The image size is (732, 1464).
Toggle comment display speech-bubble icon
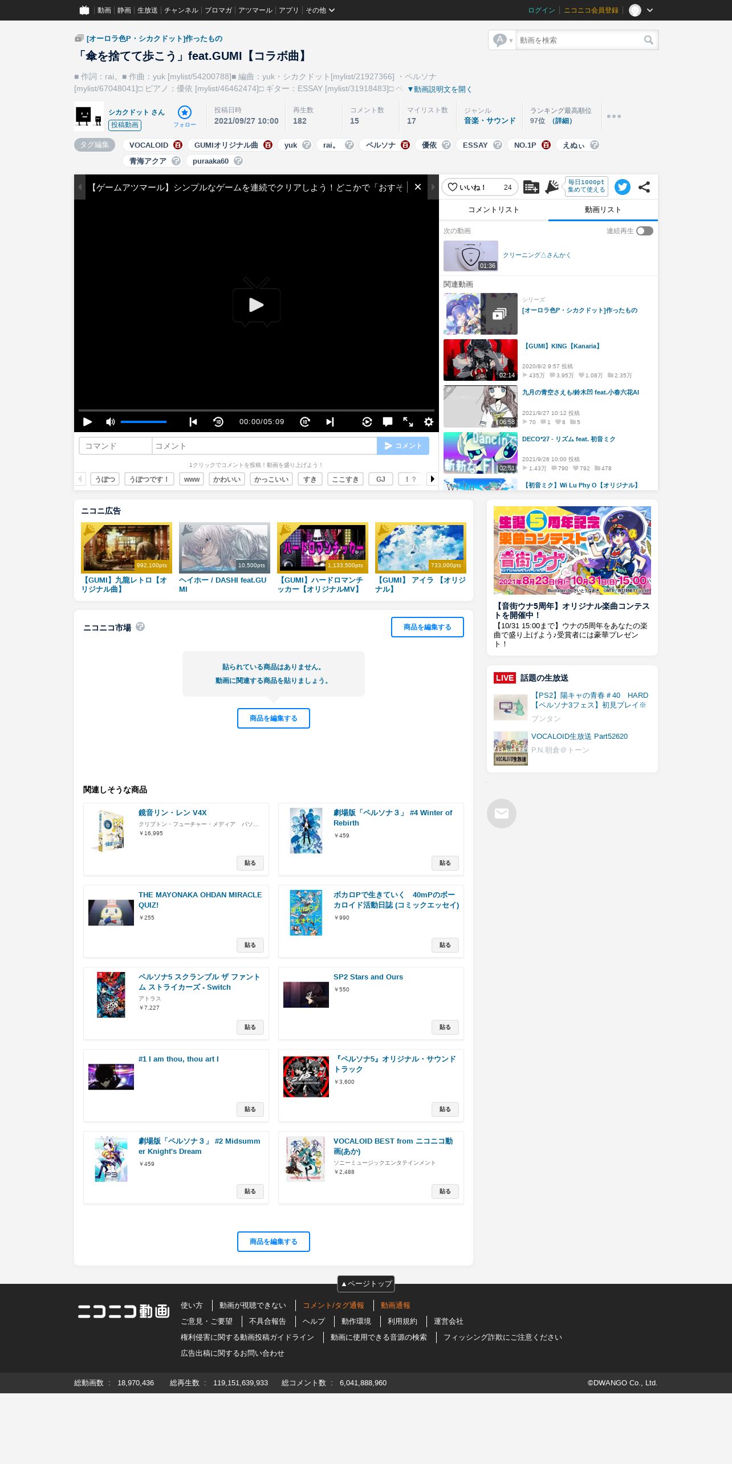click(x=388, y=422)
